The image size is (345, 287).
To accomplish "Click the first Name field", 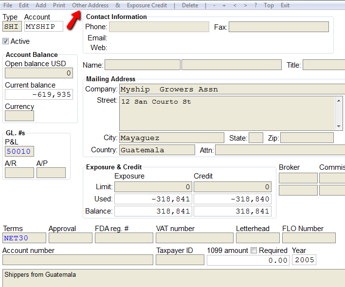I will [143, 65].
